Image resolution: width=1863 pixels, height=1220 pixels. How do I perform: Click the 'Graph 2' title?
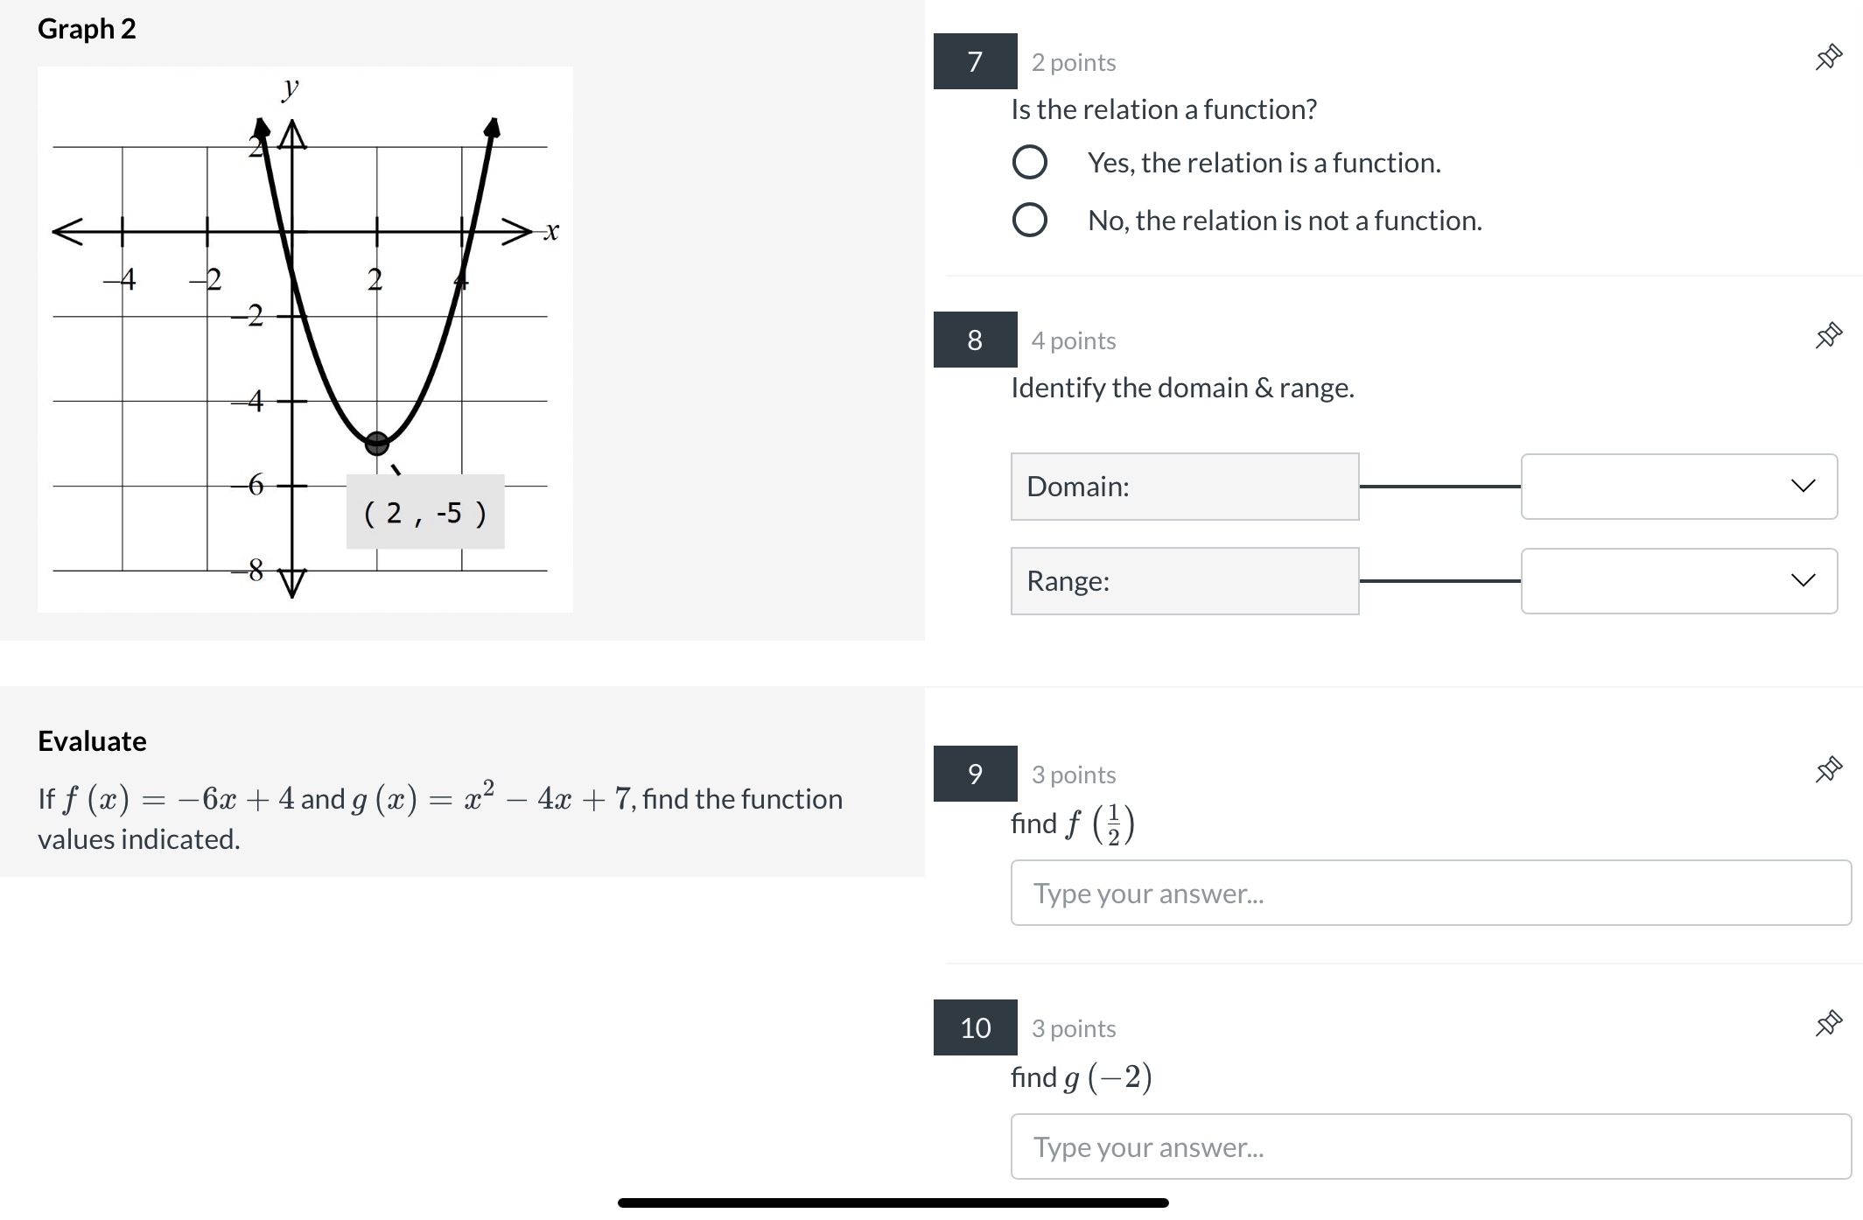click(87, 29)
